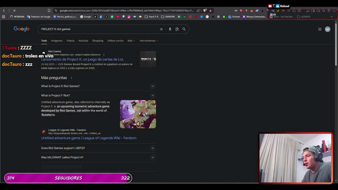This screenshot has height=190, width=338.
Task: Share this page via the share icon
Action: (198, 11)
